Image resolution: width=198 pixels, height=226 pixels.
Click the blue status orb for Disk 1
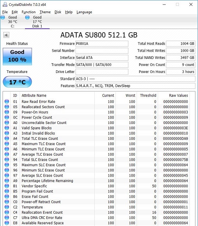[x=27, y=17]
